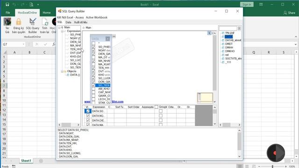Select KHO expression in left tree

click(75, 56)
